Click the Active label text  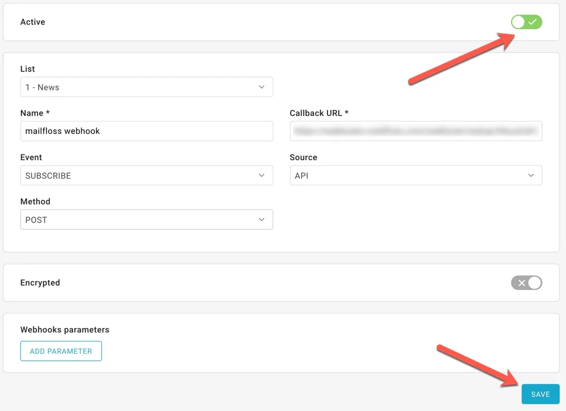click(33, 22)
